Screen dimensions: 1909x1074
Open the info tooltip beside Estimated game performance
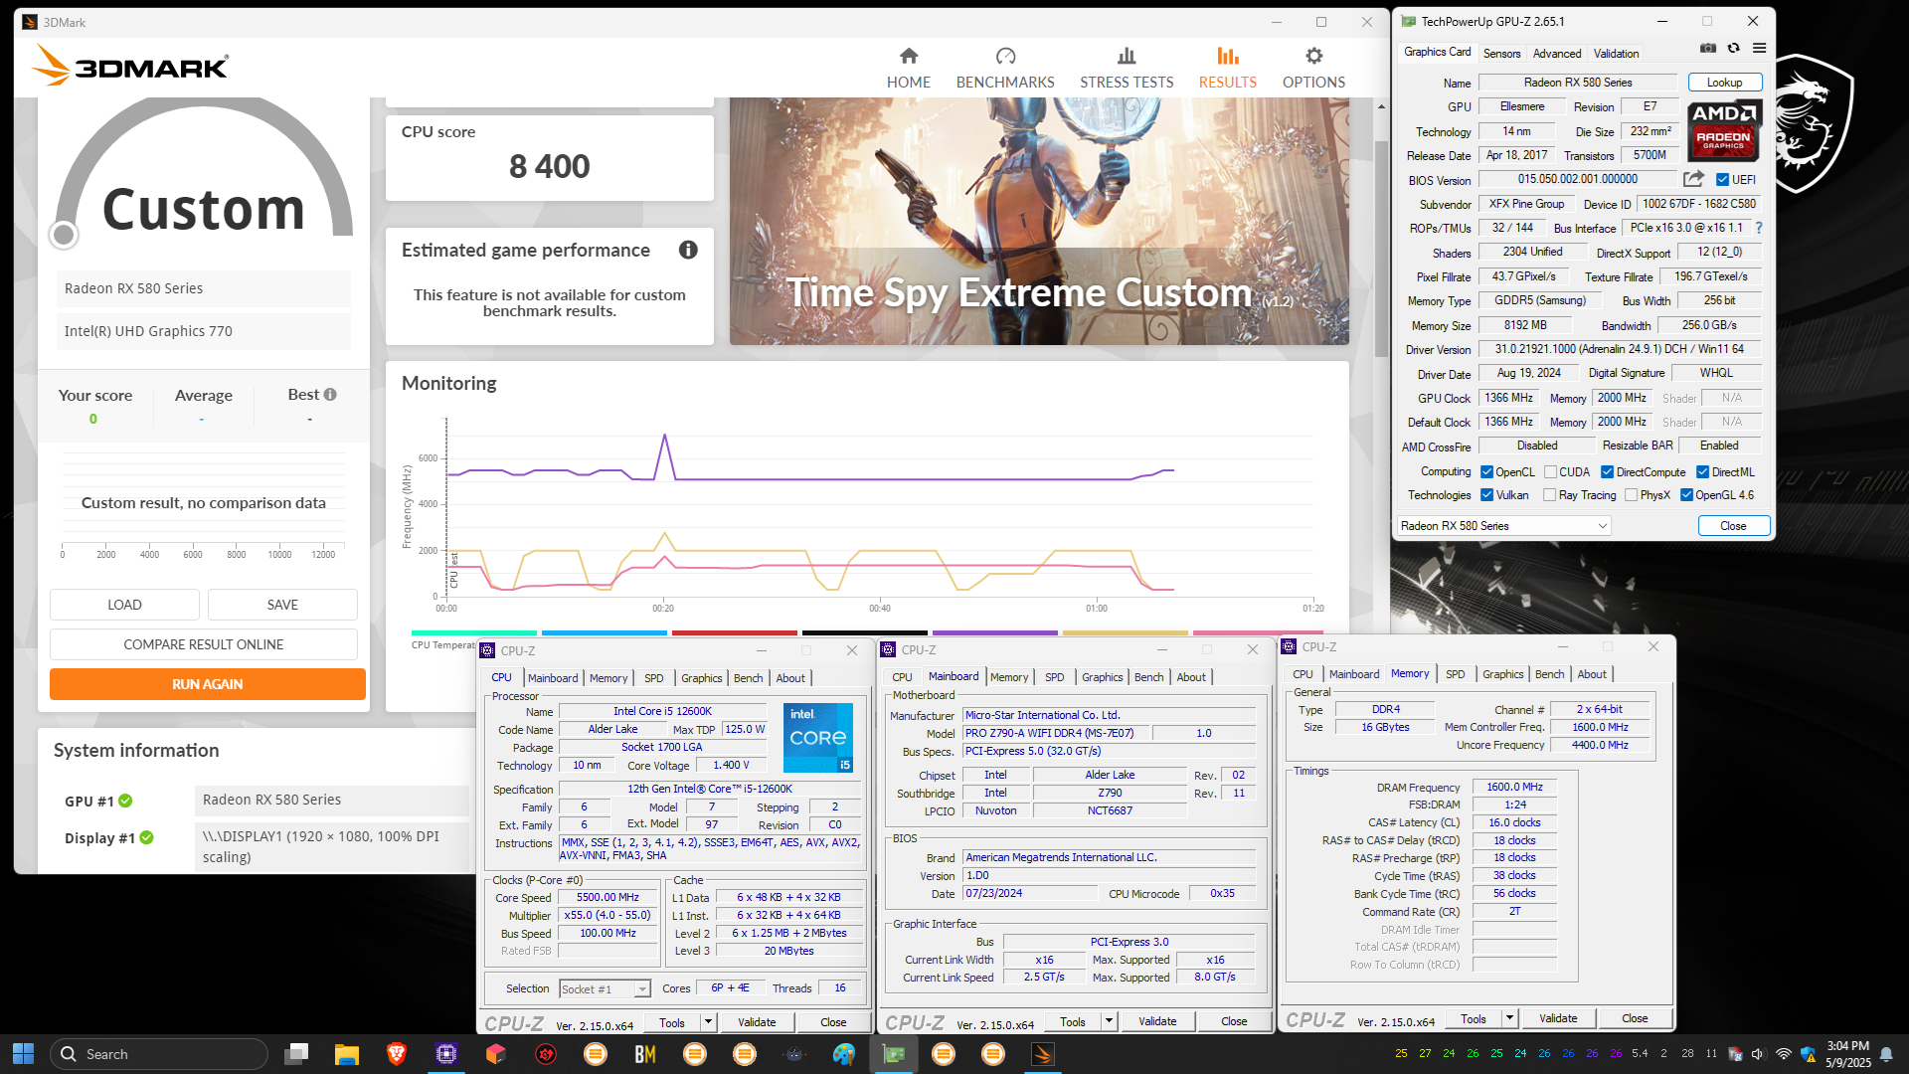[688, 250]
